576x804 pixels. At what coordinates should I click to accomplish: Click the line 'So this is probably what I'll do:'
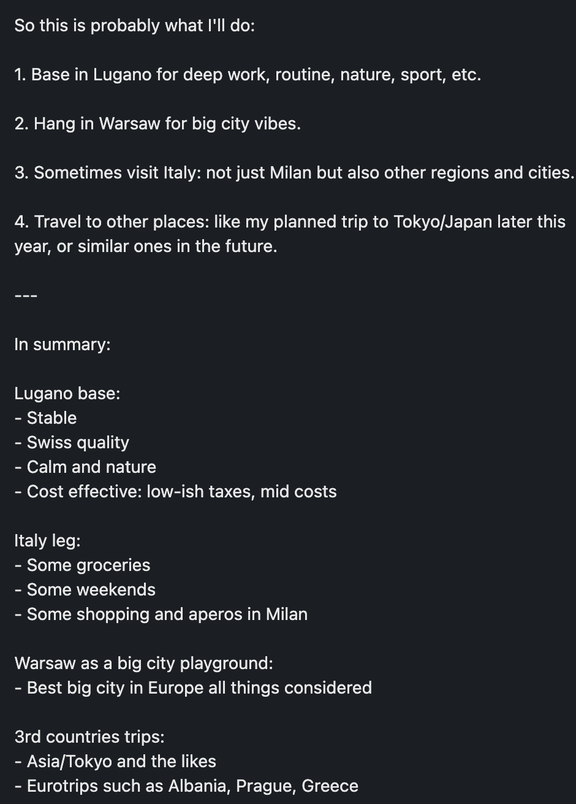[134, 26]
